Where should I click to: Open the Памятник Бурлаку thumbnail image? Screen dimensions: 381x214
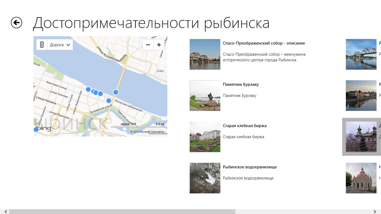(x=205, y=96)
